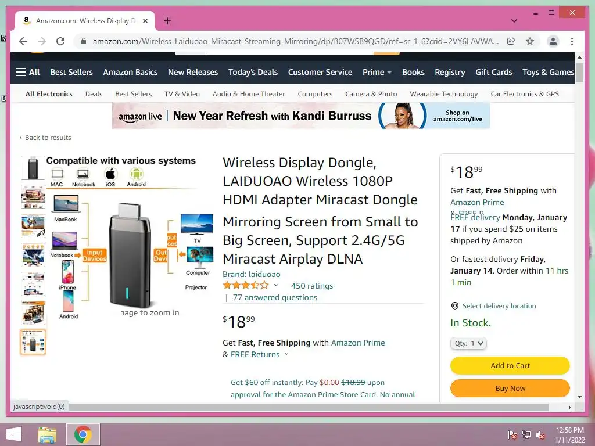Open Registry in the nav bar
Screen dimensions: 595x446
450,72
